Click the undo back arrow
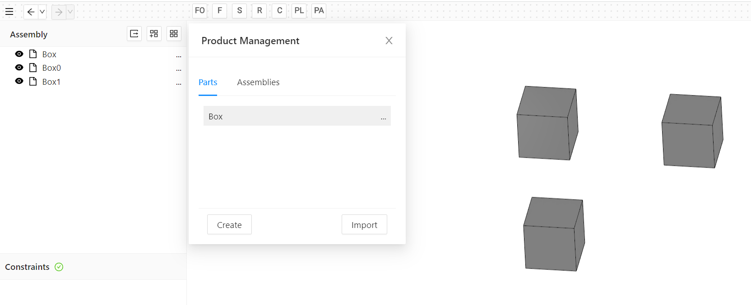 tap(31, 12)
